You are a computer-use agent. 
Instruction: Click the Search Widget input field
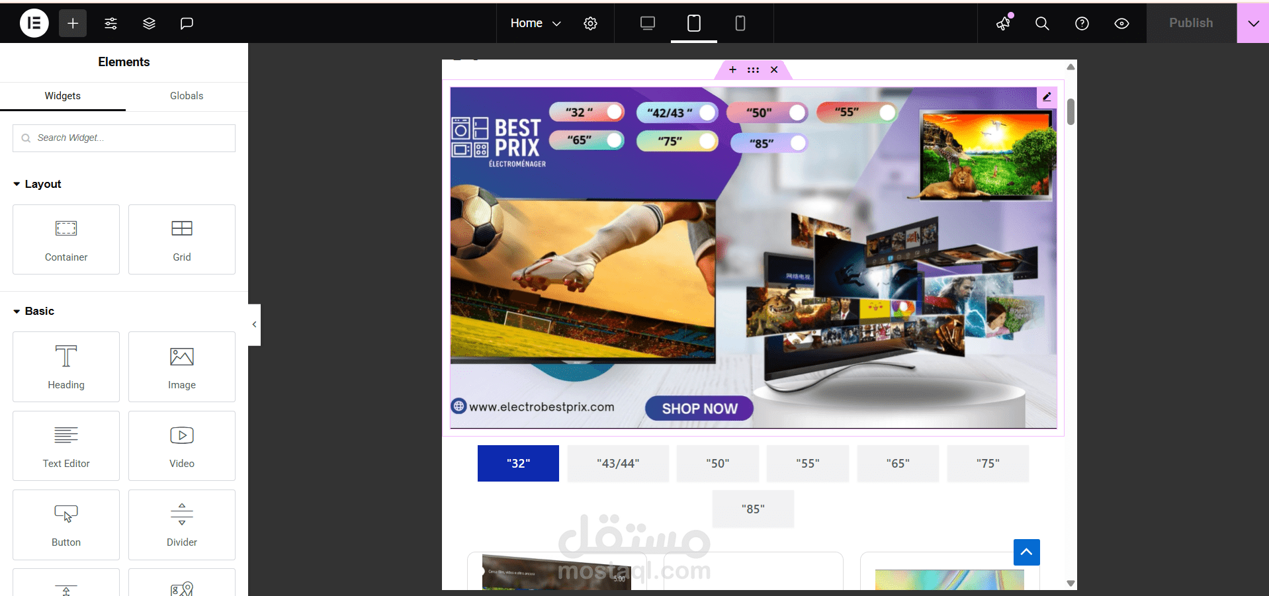tap(124, 138)
